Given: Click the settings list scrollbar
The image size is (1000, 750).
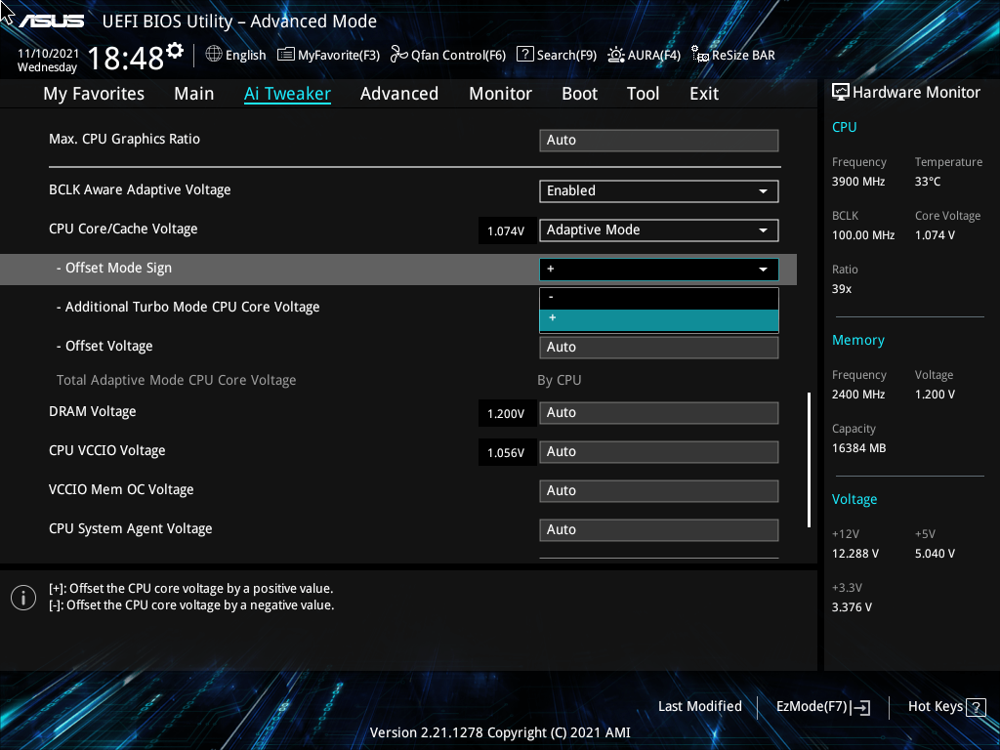Looking at the screenshot, I should [809, 459].
